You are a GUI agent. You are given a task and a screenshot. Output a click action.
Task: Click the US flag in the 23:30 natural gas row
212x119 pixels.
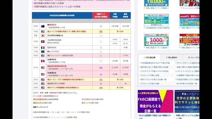pos(43,84)
